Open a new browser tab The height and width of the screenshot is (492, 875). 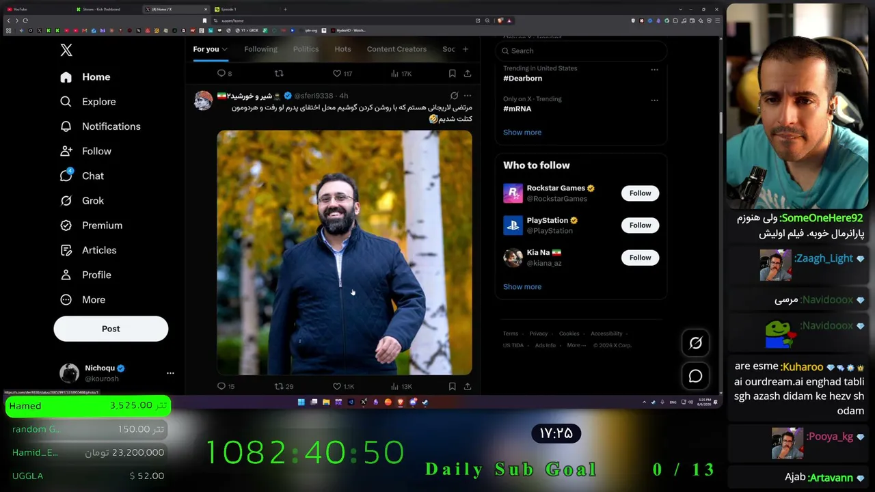click(x=285, y=9)
